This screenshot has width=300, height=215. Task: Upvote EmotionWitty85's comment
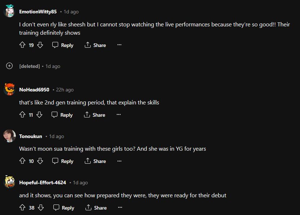click(x=22, y=45)
